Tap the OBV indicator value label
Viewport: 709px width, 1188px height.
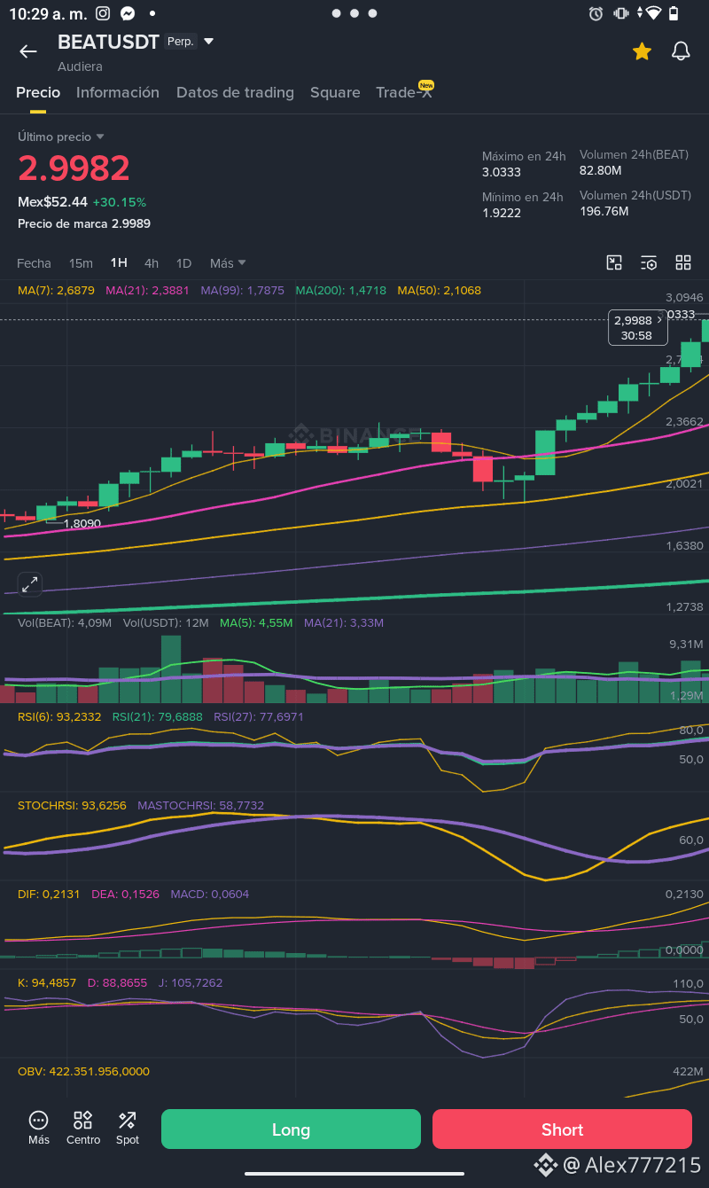click(x=83, y=1072)
